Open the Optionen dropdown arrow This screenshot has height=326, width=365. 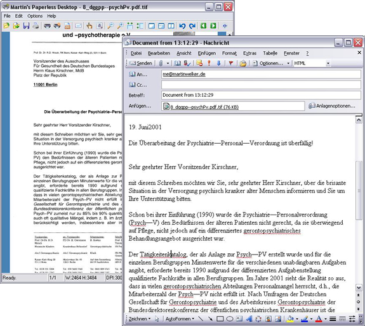coord(288,63)
